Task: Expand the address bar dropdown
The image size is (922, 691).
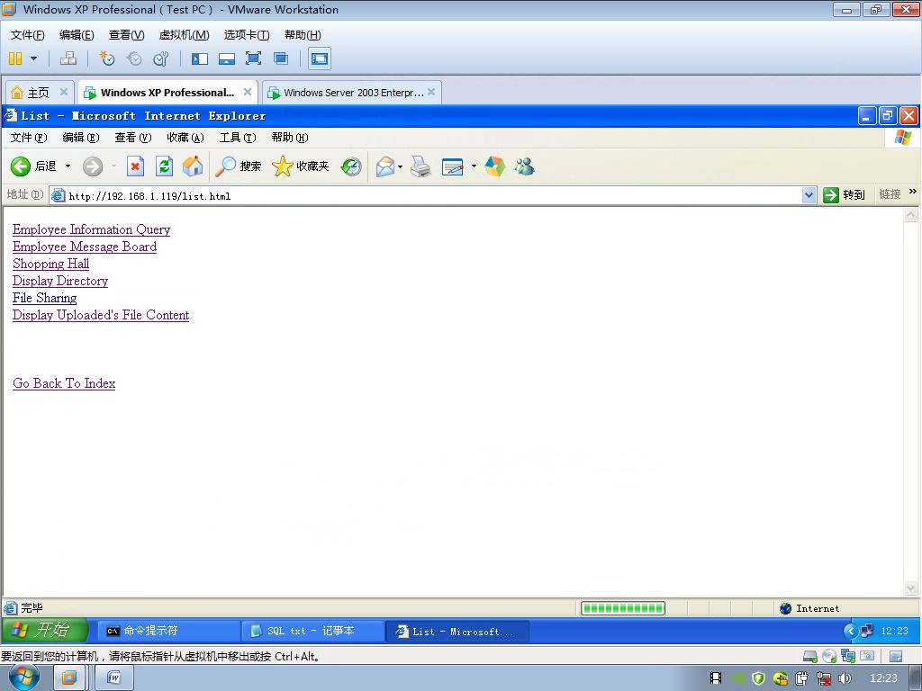Action: pyautogui.click(x=809, y=195)
